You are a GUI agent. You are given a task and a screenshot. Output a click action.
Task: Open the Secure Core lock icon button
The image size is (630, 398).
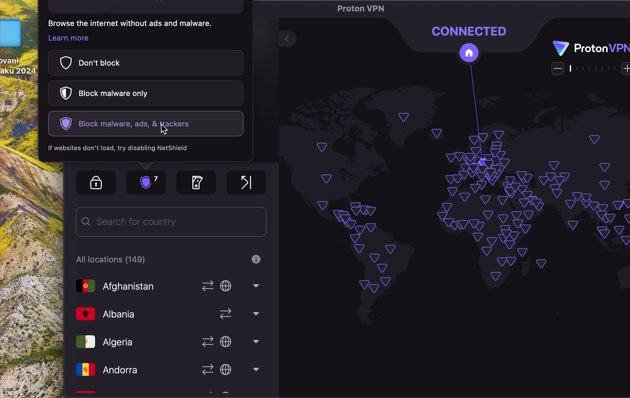point(96,183)
